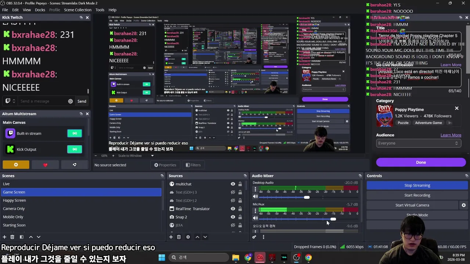This screenshot has width=470, height=264.
Task: Hide the multichat source
Action: click(233, 184)
